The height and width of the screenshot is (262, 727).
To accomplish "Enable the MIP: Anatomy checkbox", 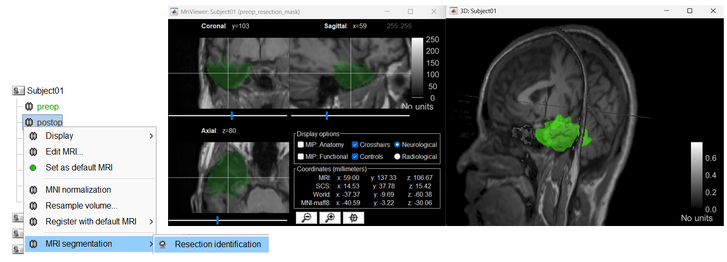I will (x=301, y=144).
